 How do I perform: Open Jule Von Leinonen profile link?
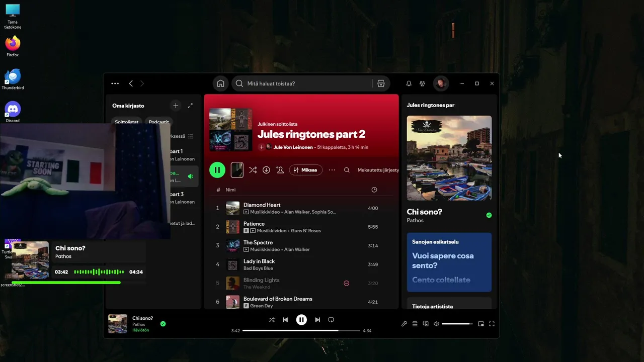[x=293, y=147]
